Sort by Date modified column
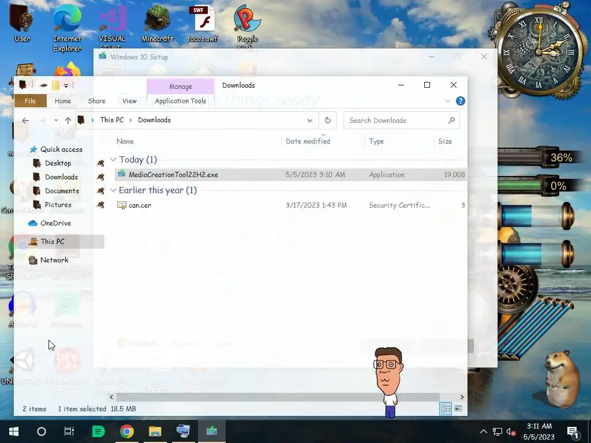The image size is (591, 443). (x=308, y=141)
